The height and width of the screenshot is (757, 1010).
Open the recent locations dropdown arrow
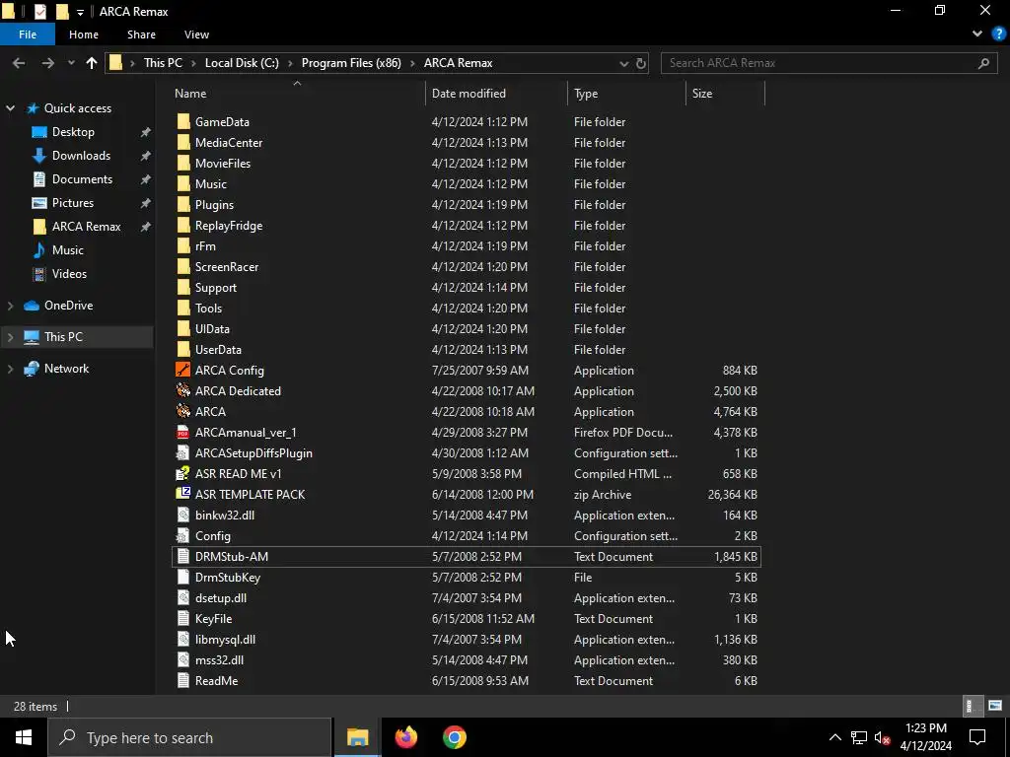(x=71, y=63)
